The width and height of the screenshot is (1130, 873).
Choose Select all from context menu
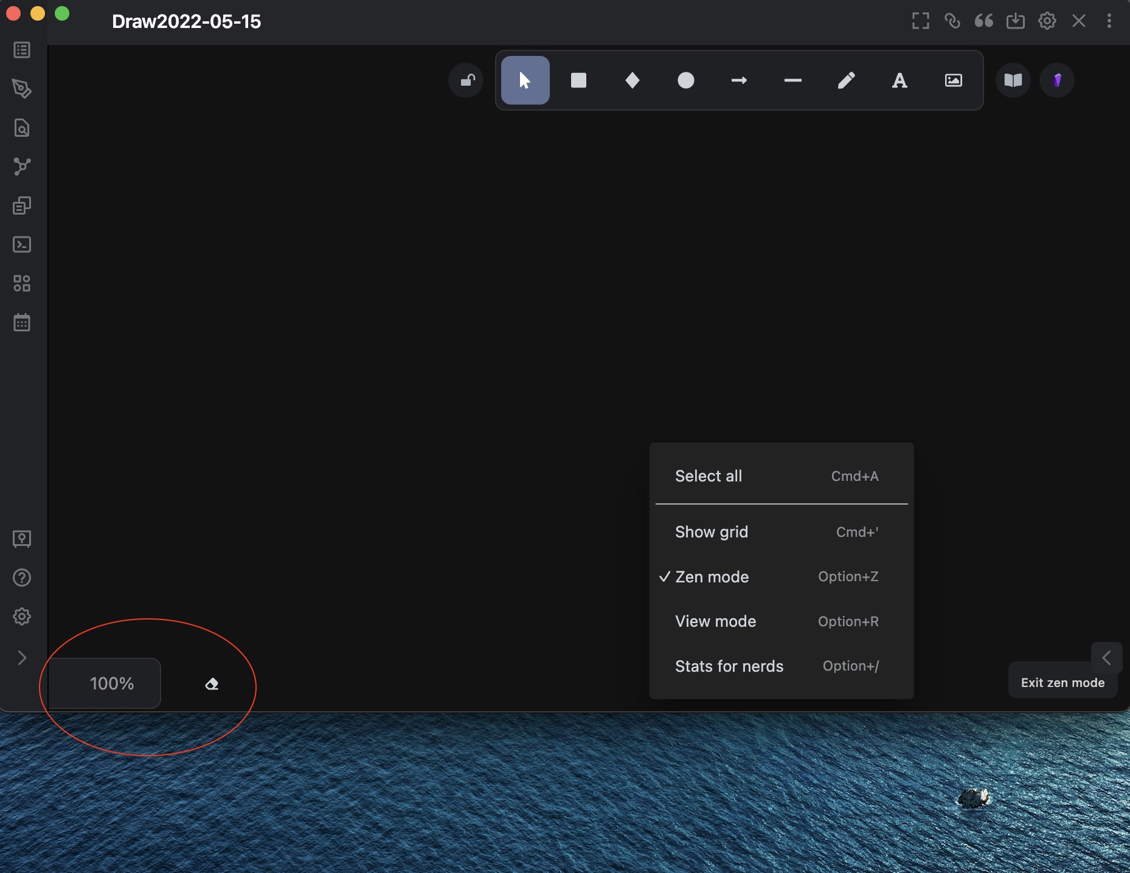click(782, 476)
